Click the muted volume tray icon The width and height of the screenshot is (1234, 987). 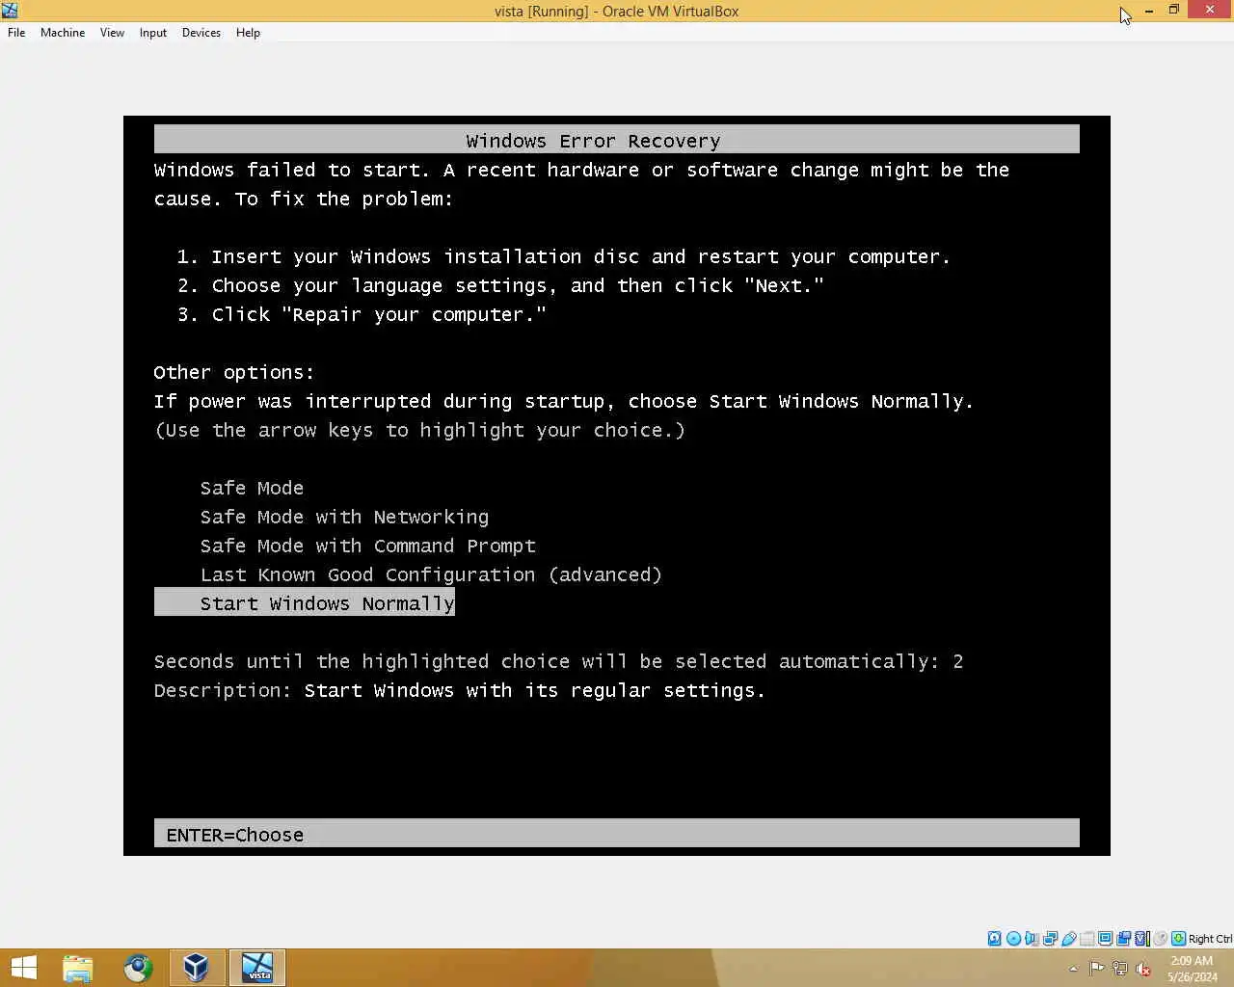(1142, 969)
